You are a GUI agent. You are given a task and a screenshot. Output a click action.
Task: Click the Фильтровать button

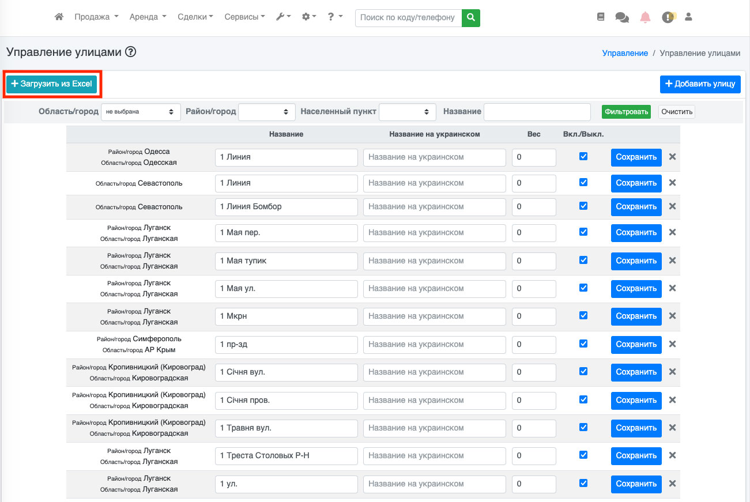coord(626,112)
